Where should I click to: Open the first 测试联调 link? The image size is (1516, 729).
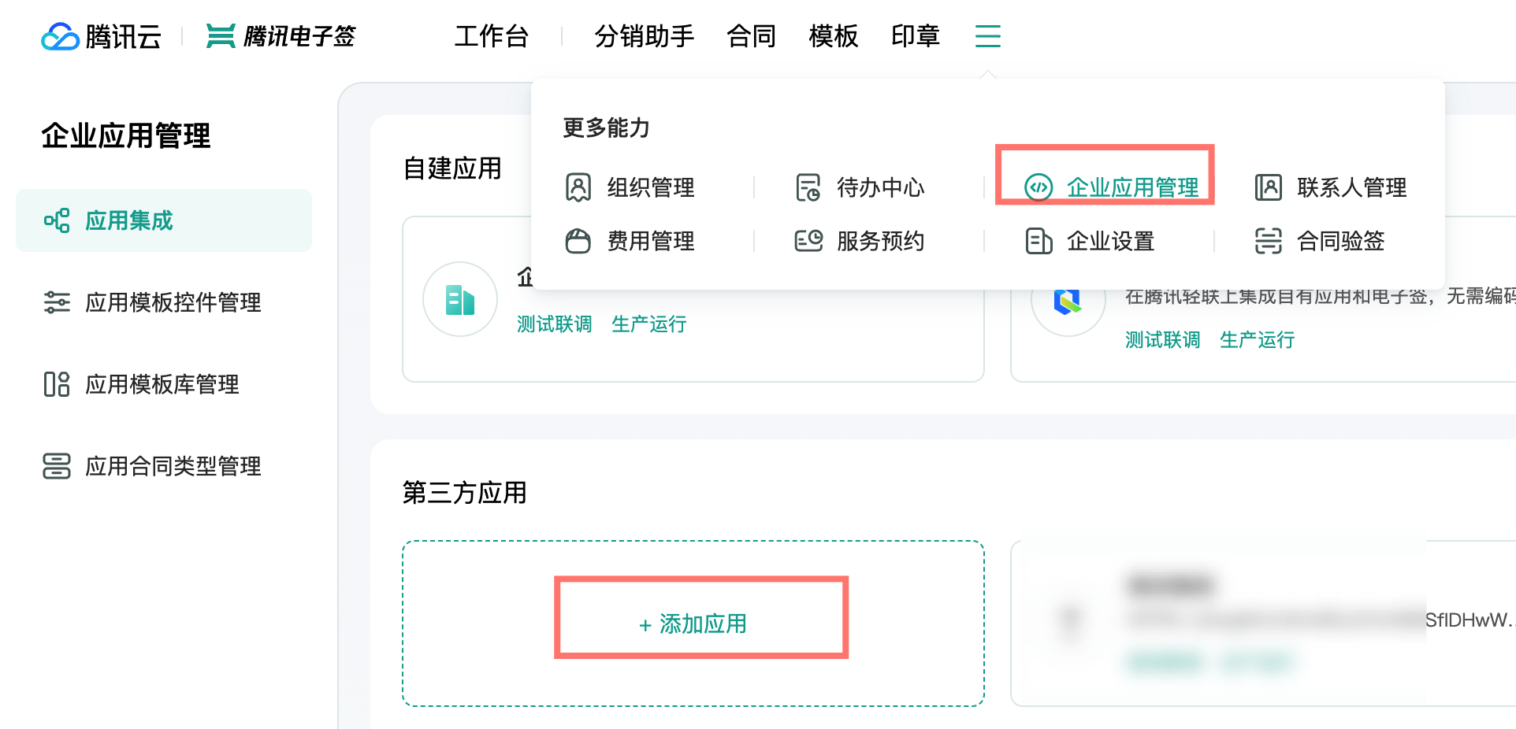click(555, 324)
